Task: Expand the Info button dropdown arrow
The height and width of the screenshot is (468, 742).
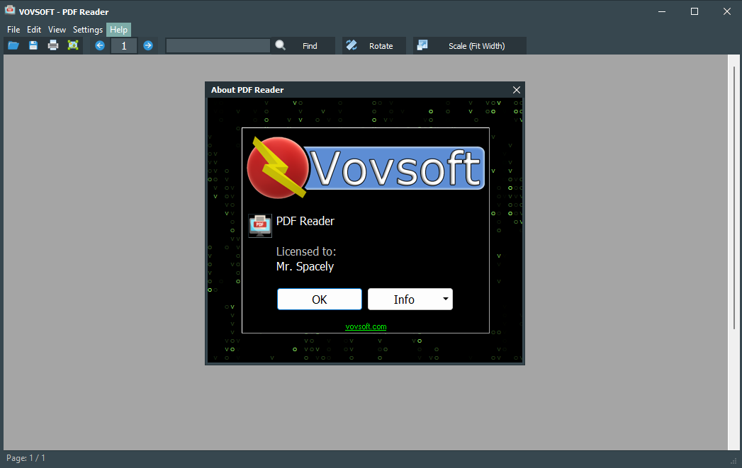Action: (445, 299)
